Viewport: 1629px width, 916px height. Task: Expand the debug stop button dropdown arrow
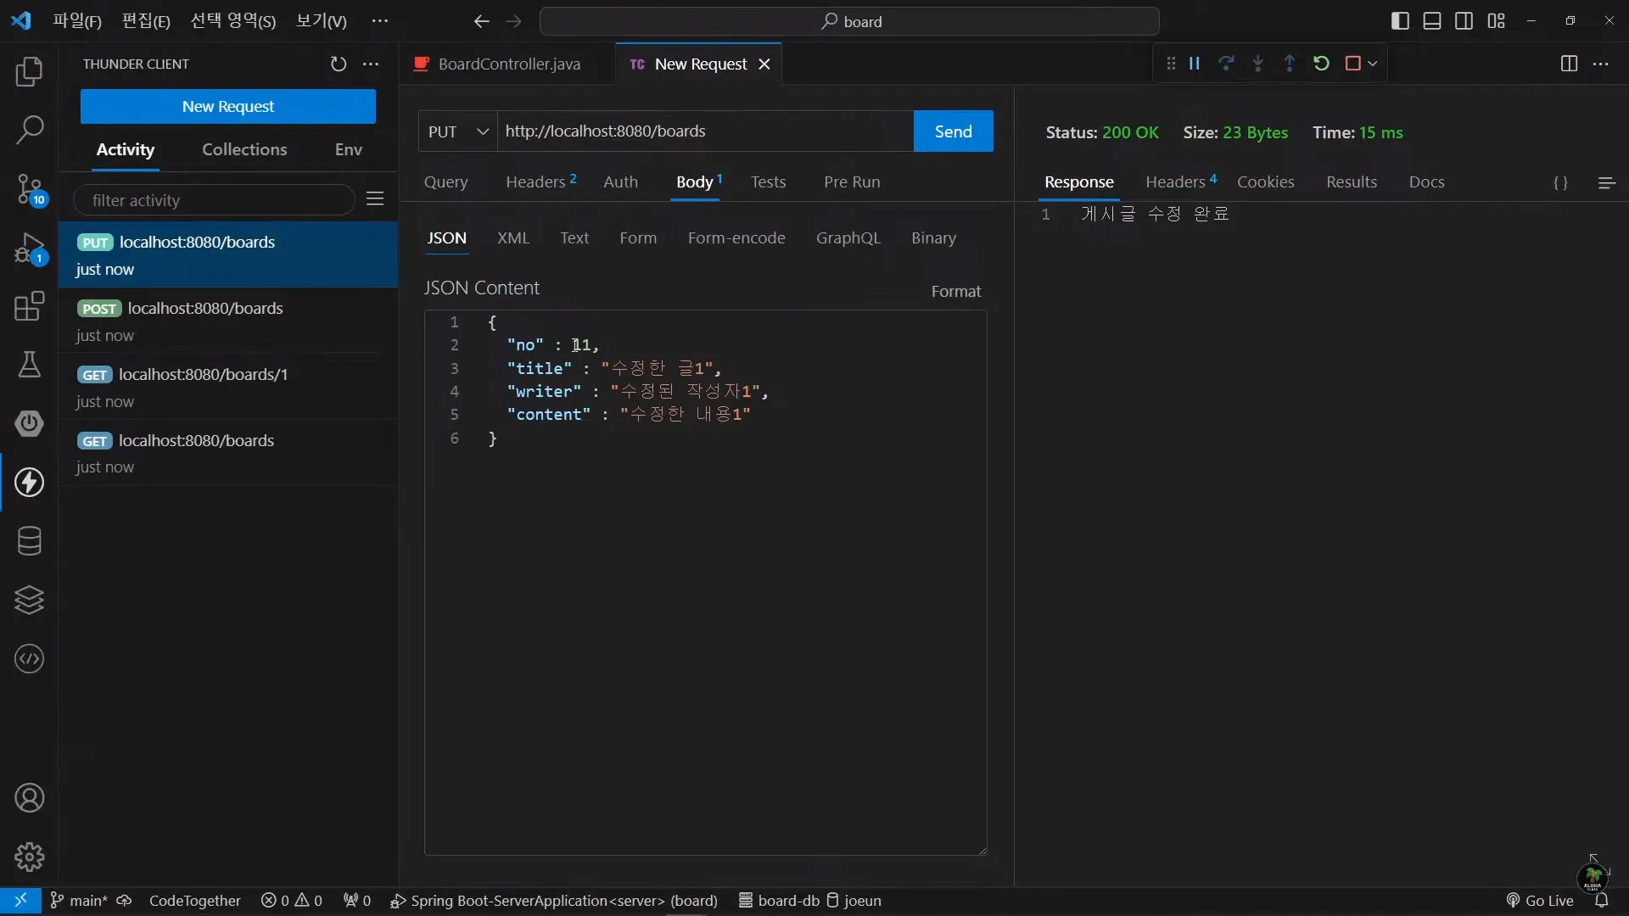pyautogui.click(x=1373, y=64)
